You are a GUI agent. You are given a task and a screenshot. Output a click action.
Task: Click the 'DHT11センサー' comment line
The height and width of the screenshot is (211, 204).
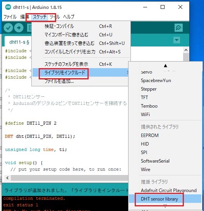(x=26, y=97)
